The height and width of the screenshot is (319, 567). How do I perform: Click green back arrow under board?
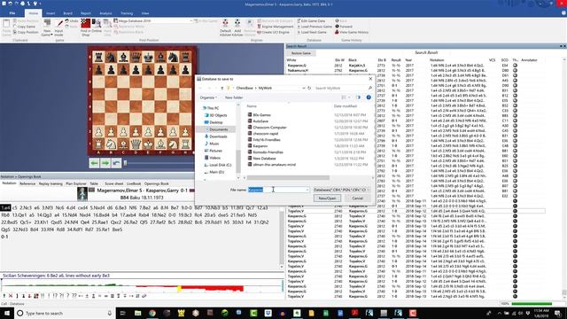[95, 163]
